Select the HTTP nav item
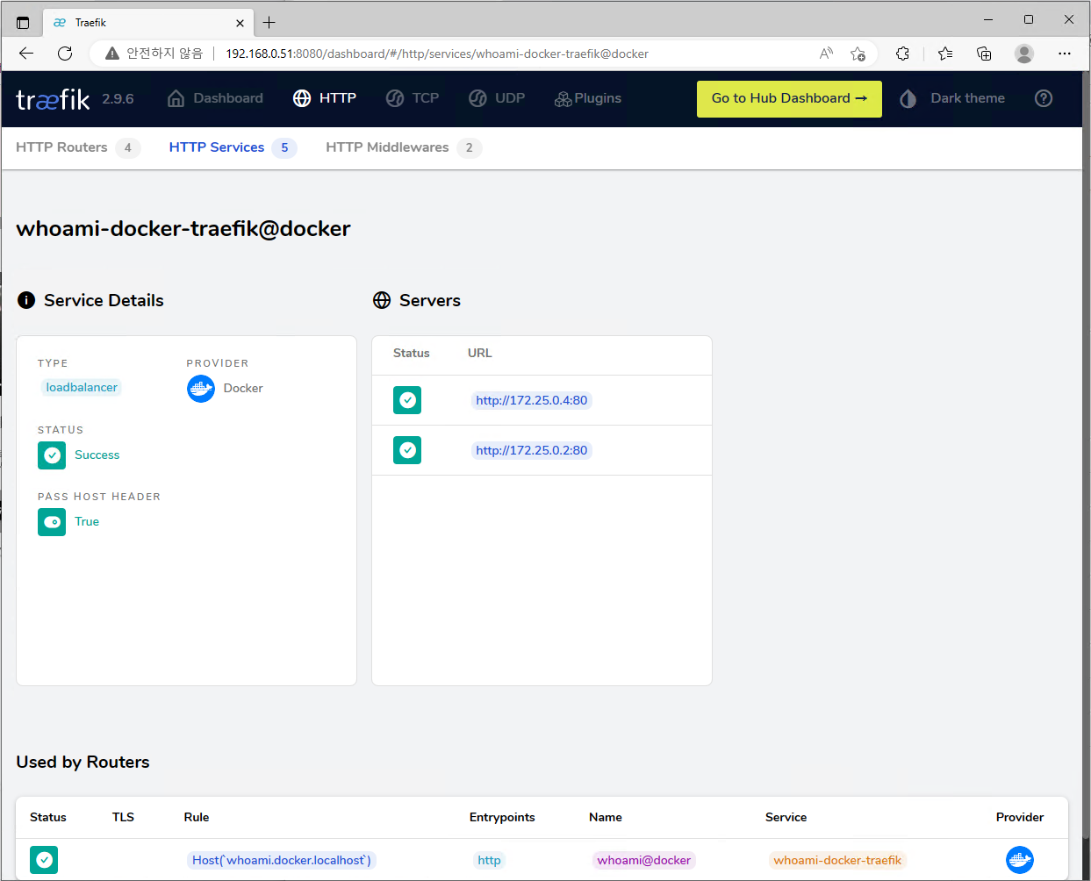Viewport: 1091px width, 881px height. coord(325,98)
